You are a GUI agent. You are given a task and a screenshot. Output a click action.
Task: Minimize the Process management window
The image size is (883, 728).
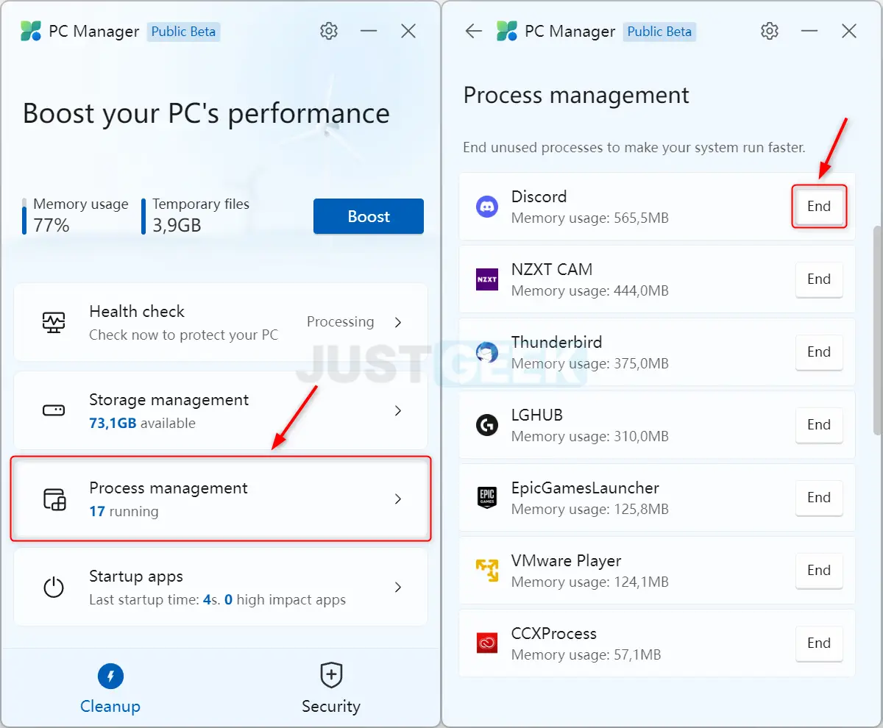pyautogui.click(x=809, y=31)
